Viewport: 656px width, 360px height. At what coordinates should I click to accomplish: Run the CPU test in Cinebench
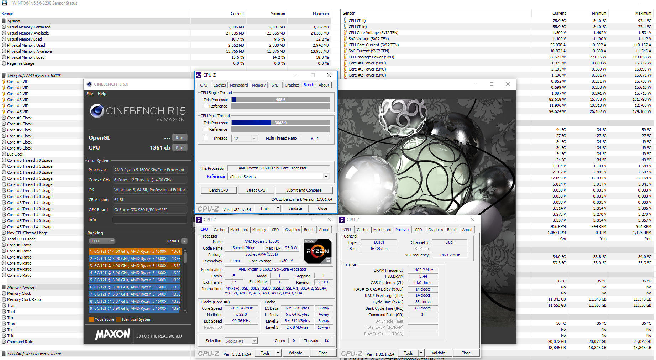point(180,148)
